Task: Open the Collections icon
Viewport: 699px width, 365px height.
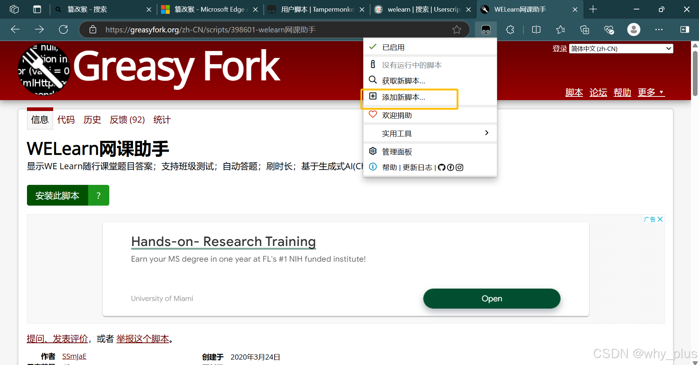Action: tap(585, 29)
